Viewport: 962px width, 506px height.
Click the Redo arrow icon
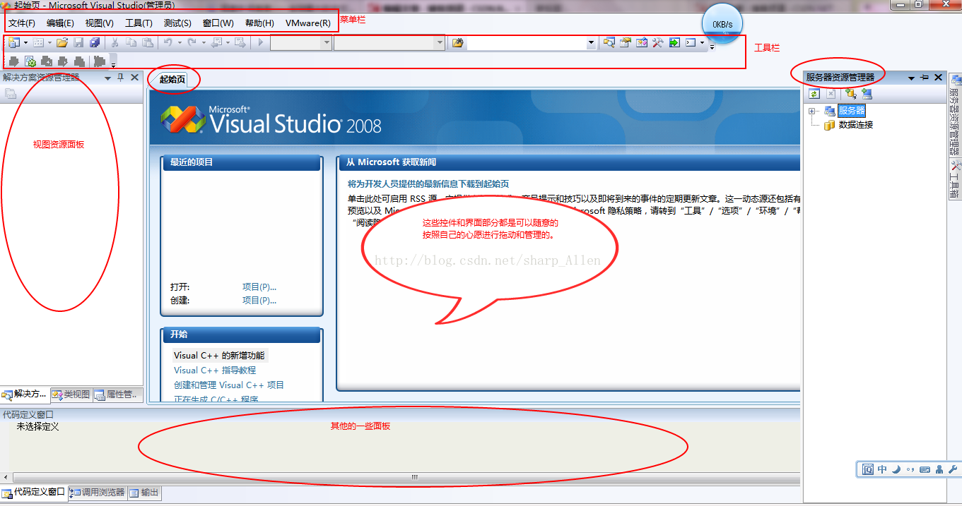coord(192,42)
